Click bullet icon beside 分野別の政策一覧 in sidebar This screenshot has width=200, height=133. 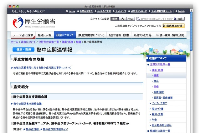[x=148, y=65]
